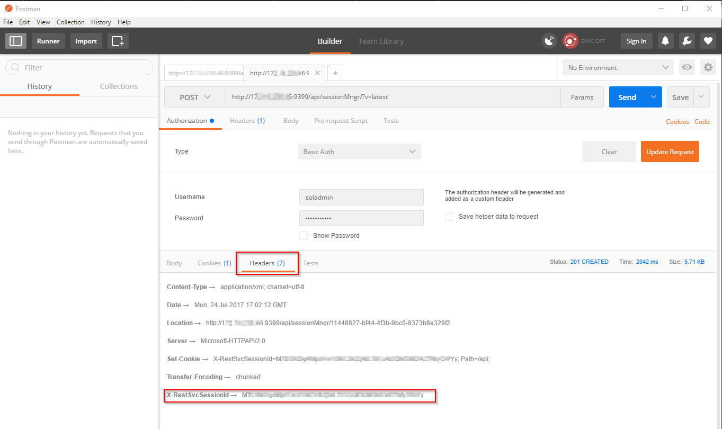The height and width of the screenshot is (429, 722).
Task: Add a new request tab
Action: [335, 73]
